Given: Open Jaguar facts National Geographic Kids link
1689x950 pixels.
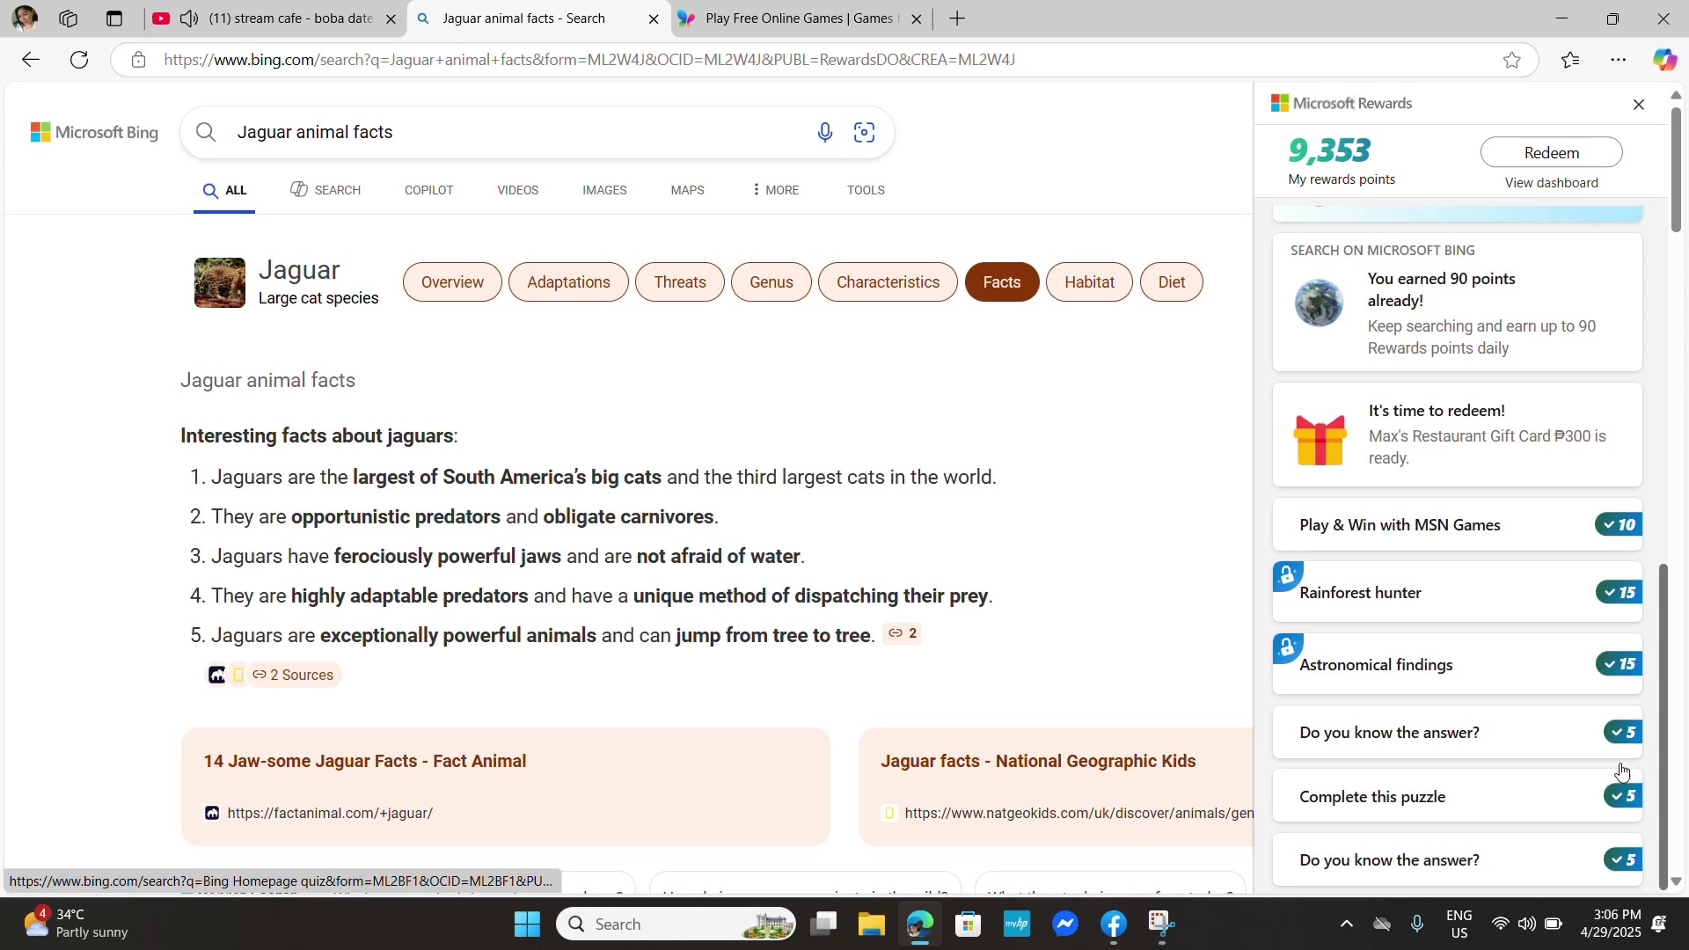Looking at the screenshot, I should (1038, 761).
